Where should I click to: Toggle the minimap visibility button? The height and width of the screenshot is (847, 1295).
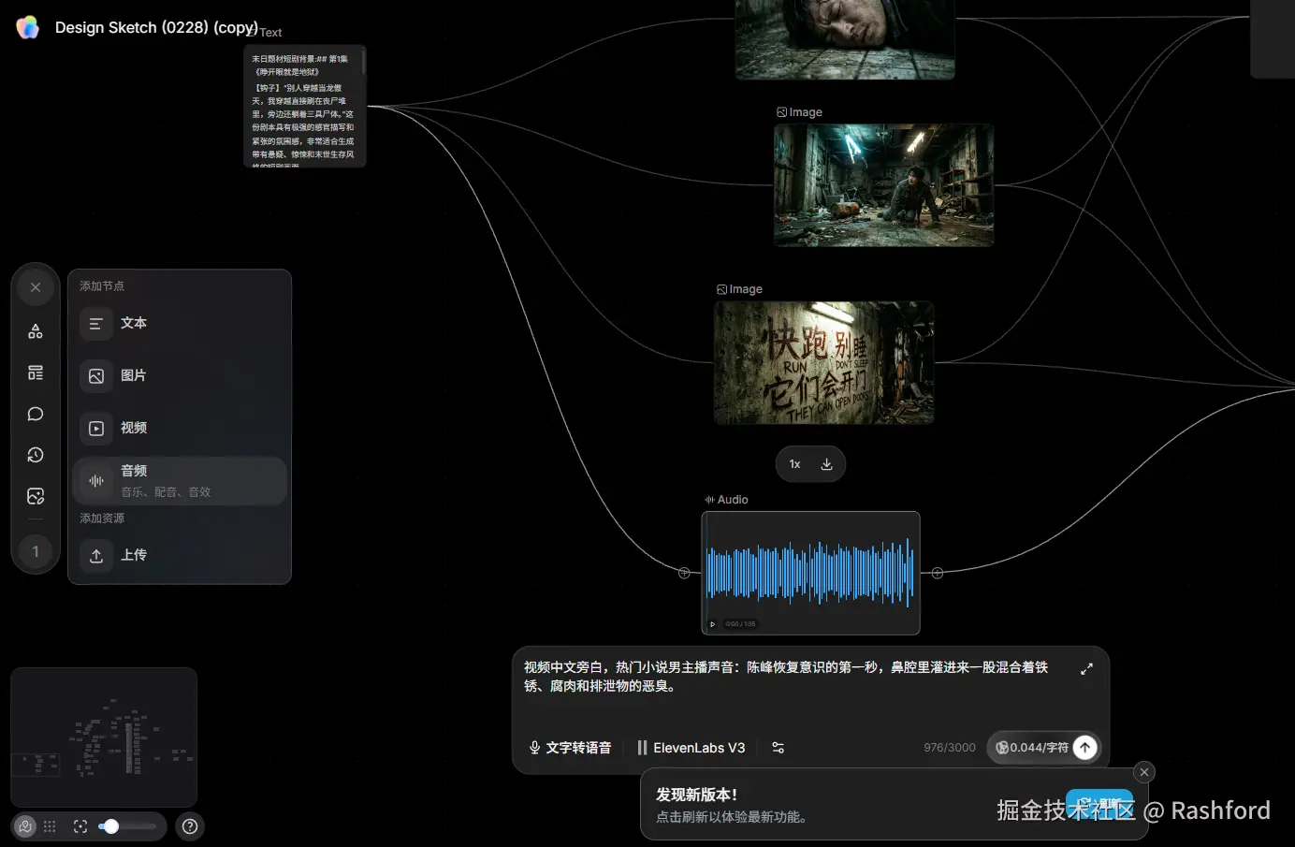[x=25, y=826]
